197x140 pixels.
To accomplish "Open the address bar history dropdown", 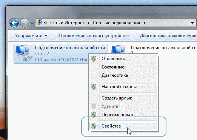I will [x=192, y=23].
